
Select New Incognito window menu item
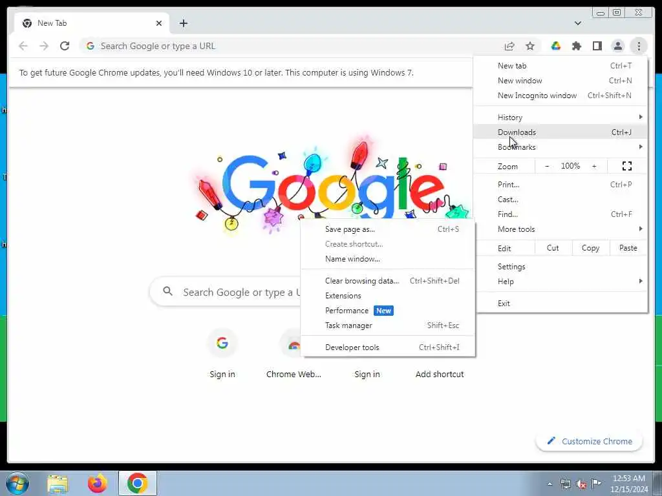coord(561,96)
